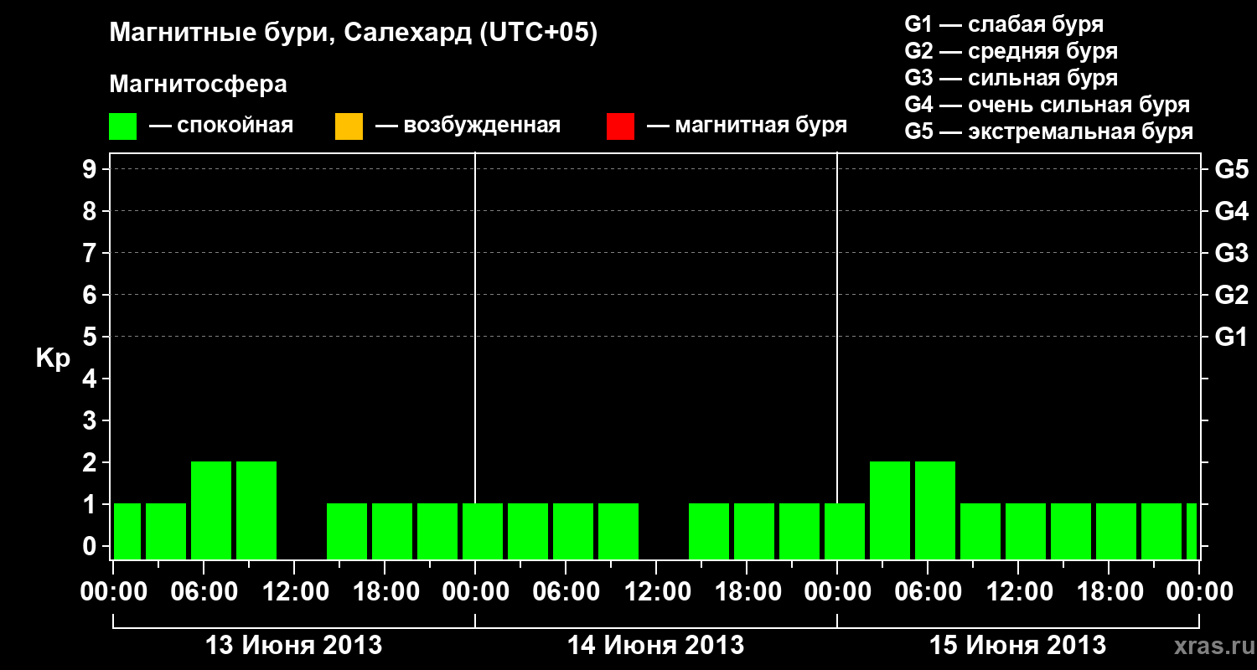Viewport: 1257px width, 670px height.
Task: Click the '12:00' time label under 13 June
Action: [294, 592]
